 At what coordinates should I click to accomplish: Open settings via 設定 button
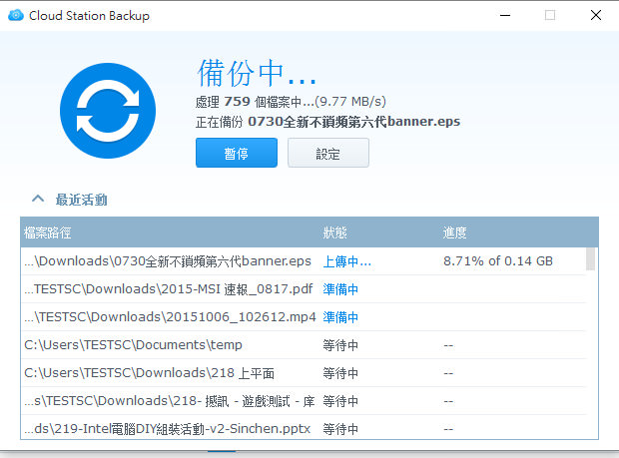328,153
